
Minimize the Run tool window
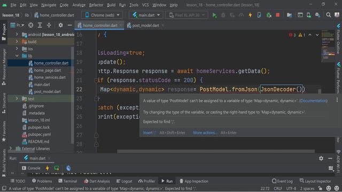click(330, 158)
